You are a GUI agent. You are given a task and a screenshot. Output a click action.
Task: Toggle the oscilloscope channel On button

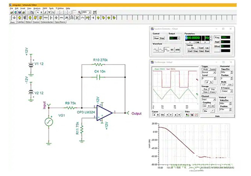click(206, 111)
